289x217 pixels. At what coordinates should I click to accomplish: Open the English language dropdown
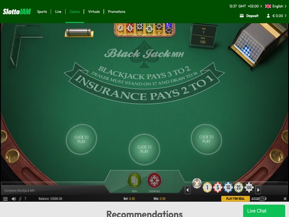(x=276, y=6)
